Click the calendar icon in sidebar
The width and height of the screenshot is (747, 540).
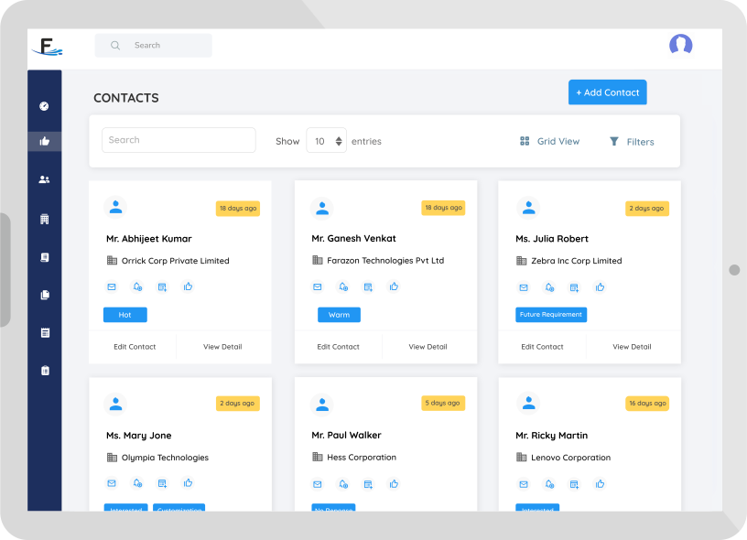(45, 333)
